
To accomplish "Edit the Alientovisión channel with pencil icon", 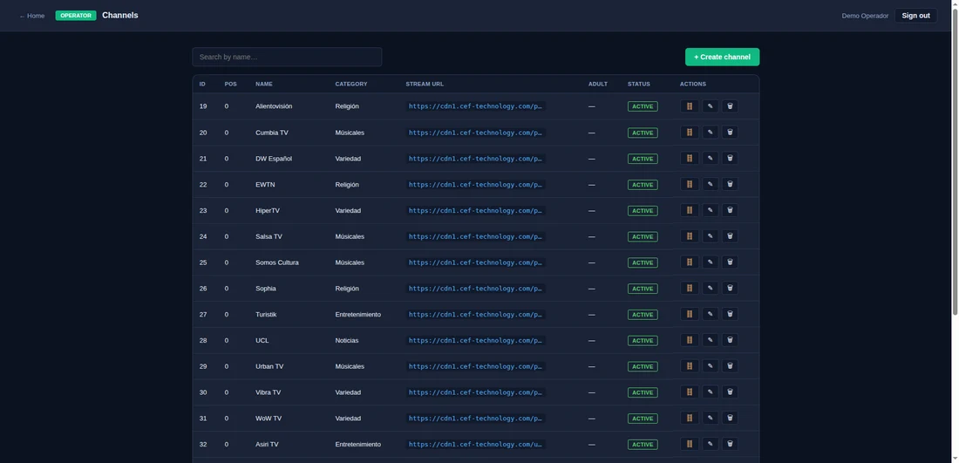I will point(710,106).
